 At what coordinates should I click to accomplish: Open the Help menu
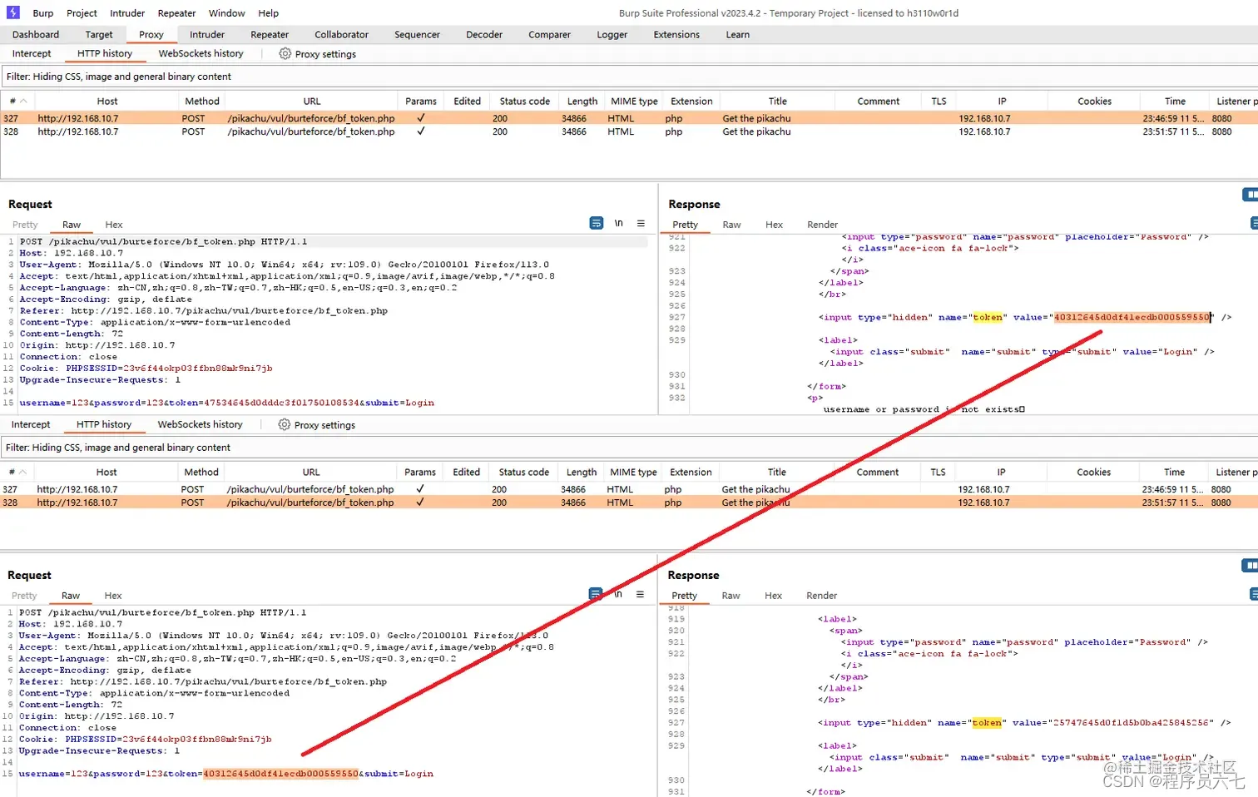pyautogui.click(x=268, y=13)
